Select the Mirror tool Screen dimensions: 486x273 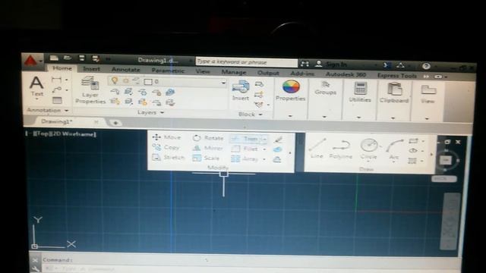coord(207,149)
